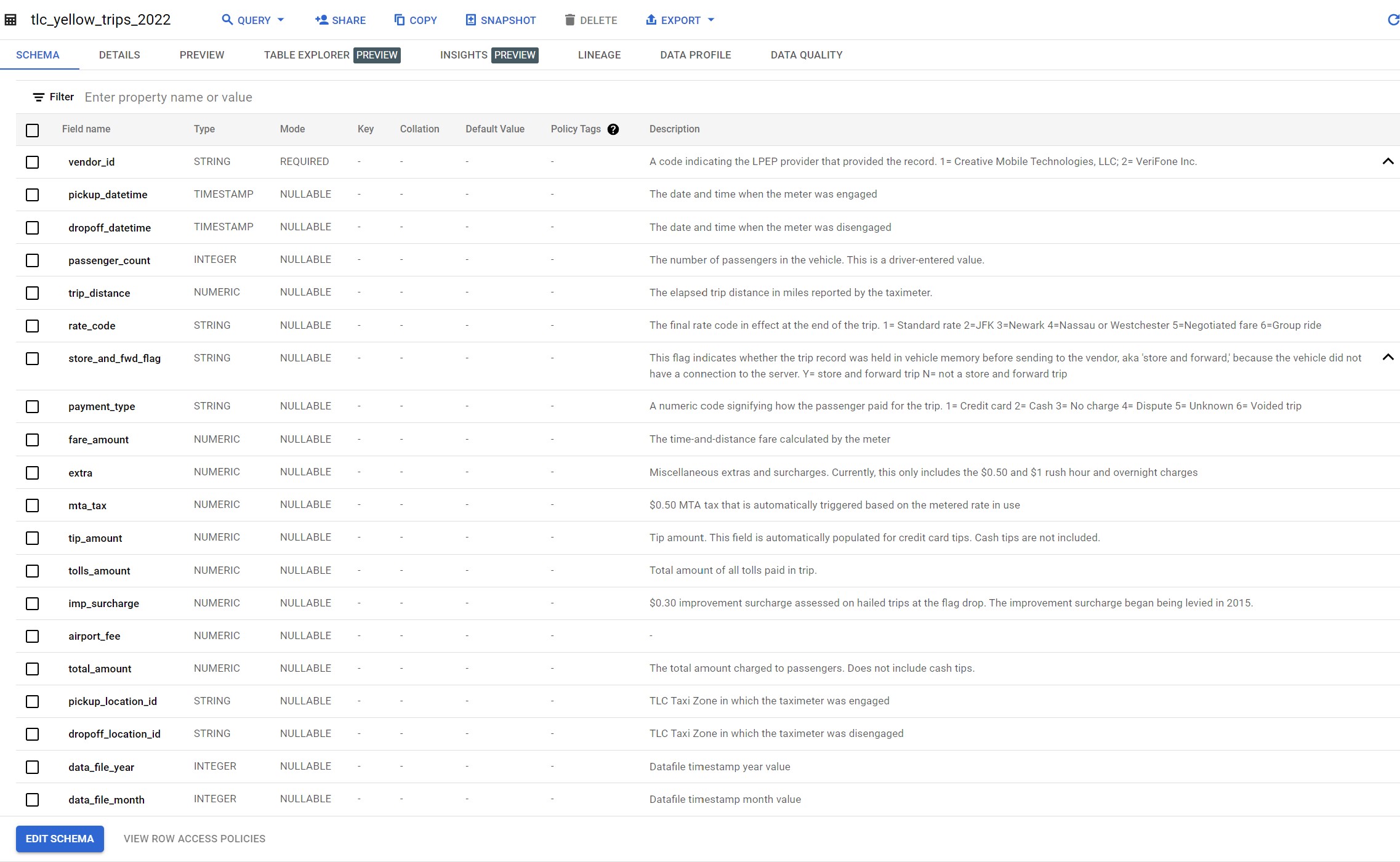Switch to the Preview tab
This screenshot has width=1400, height=862.
(202, 55)
